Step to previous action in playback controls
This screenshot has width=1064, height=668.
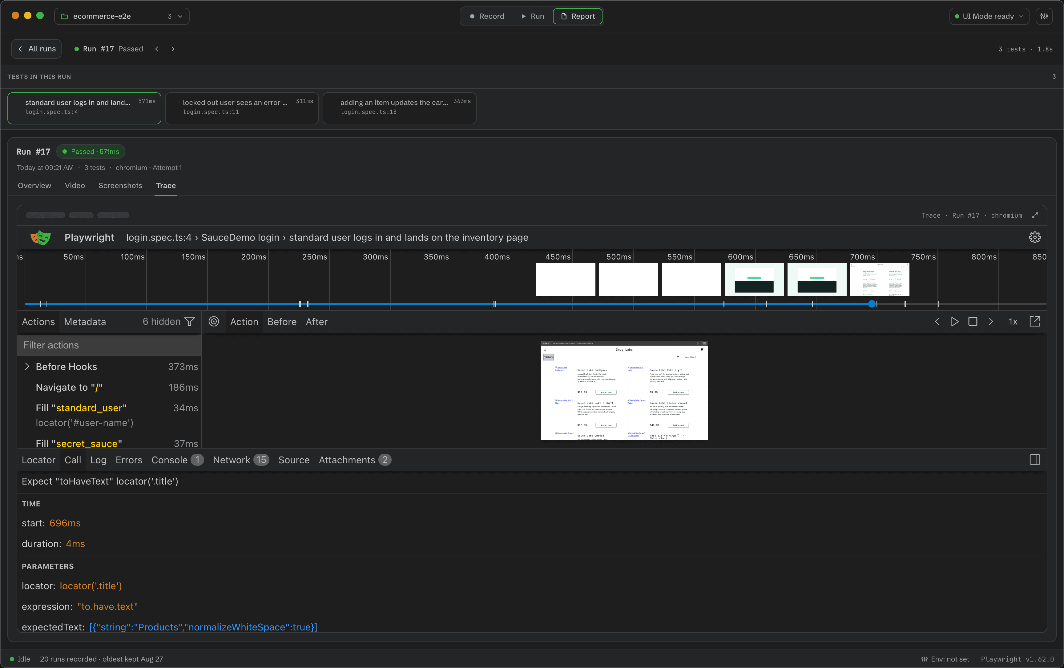coord(937,322)
